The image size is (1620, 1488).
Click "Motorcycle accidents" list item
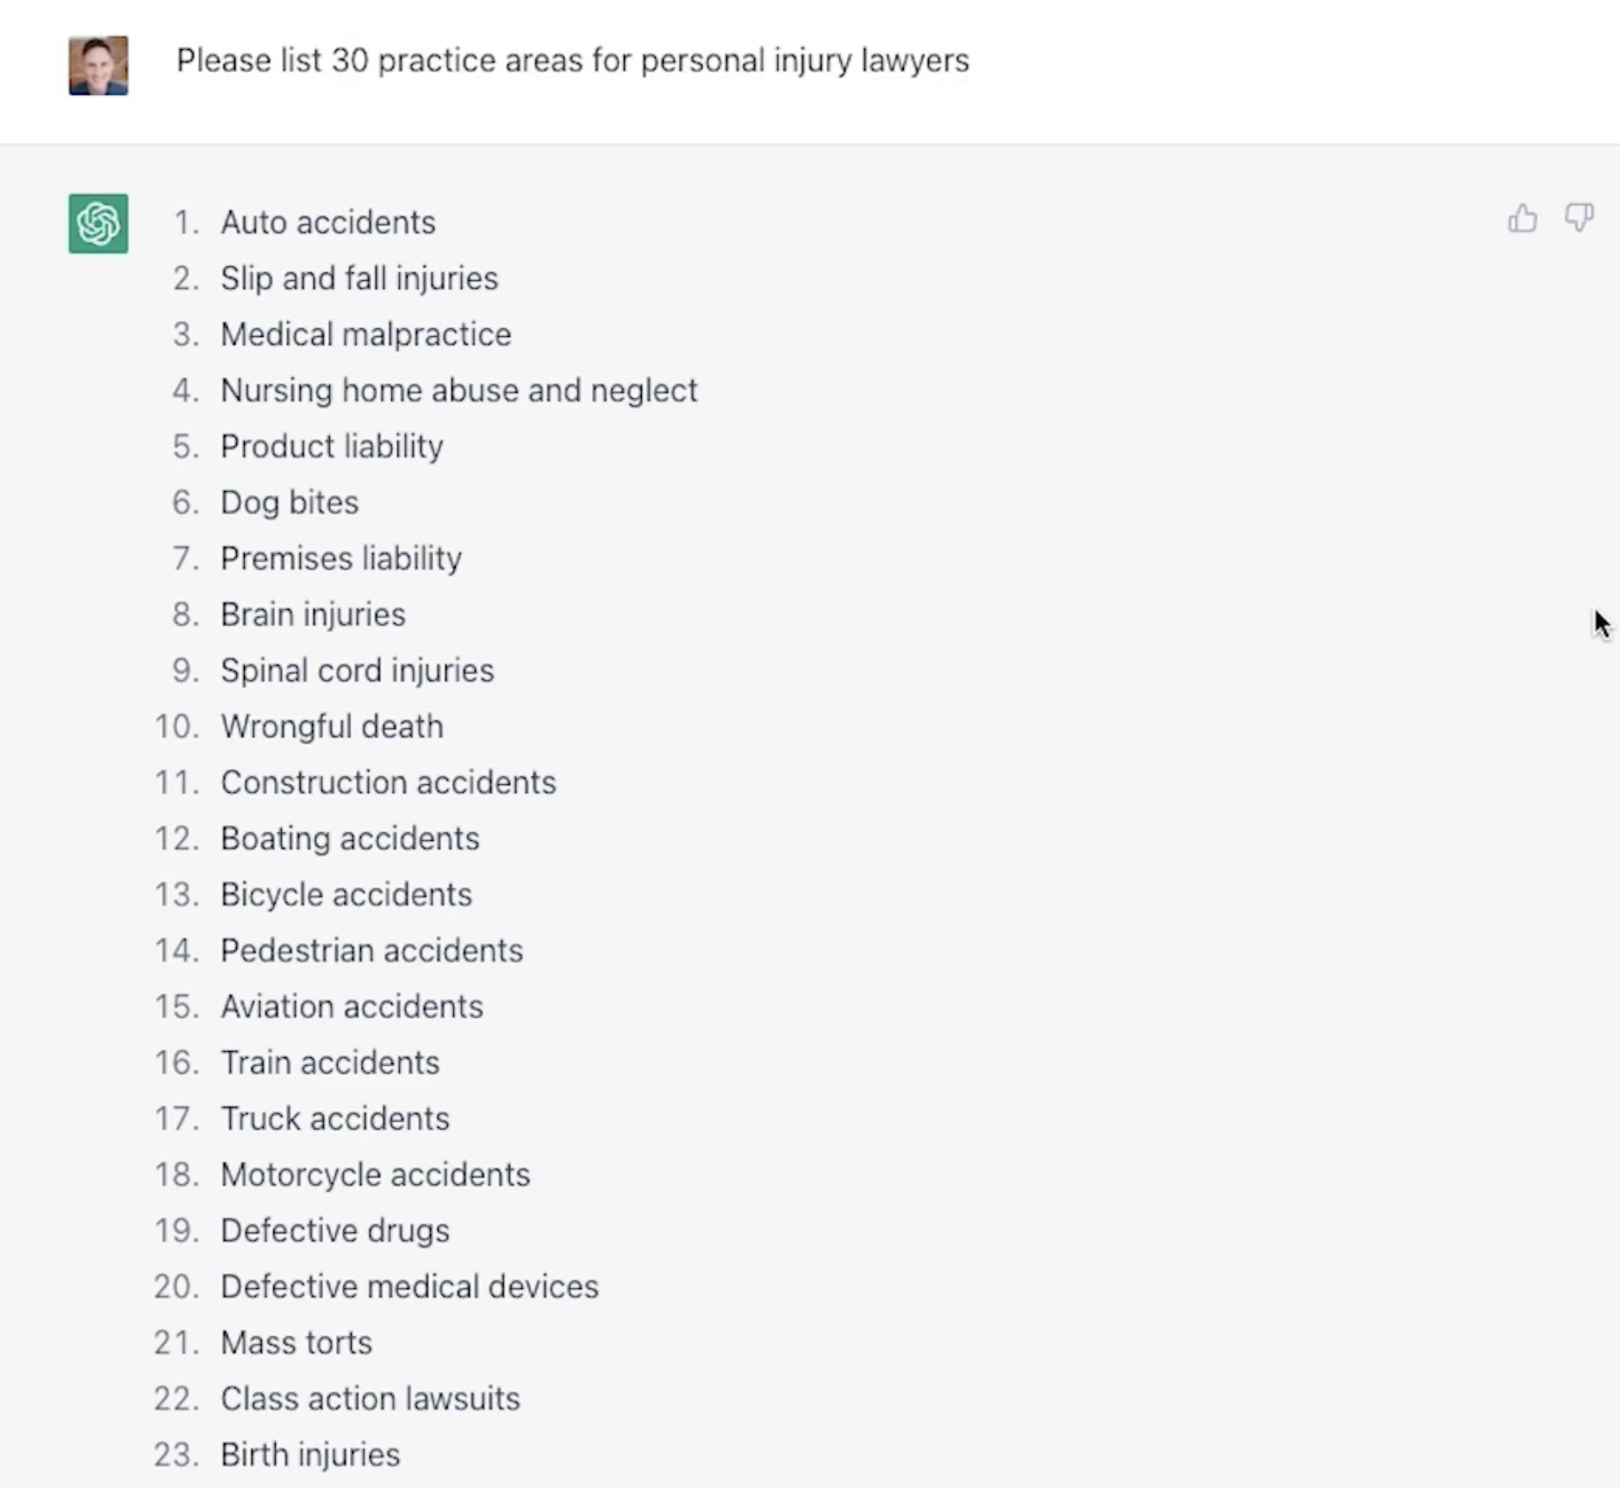(375, 1174)
